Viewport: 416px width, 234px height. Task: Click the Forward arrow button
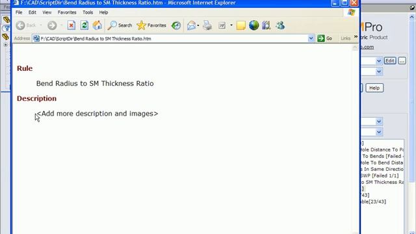(x=52, y=25)
